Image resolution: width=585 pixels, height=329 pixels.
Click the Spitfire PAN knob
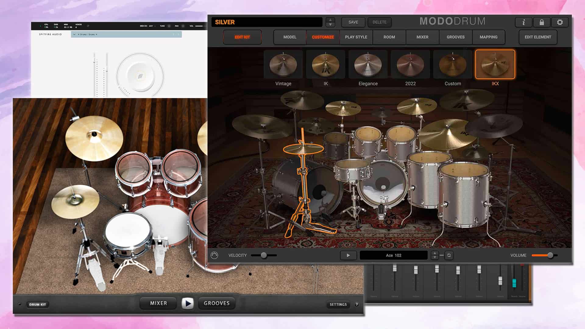[x=183, y=26]
